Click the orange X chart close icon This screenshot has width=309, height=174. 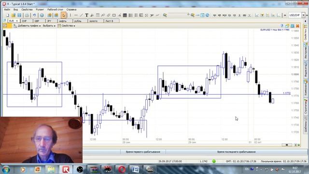297,26
